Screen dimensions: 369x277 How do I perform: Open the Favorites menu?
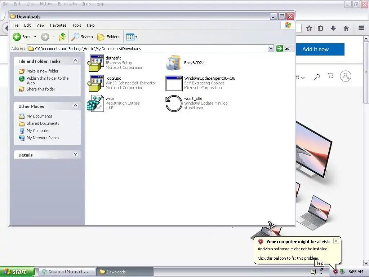58,25
